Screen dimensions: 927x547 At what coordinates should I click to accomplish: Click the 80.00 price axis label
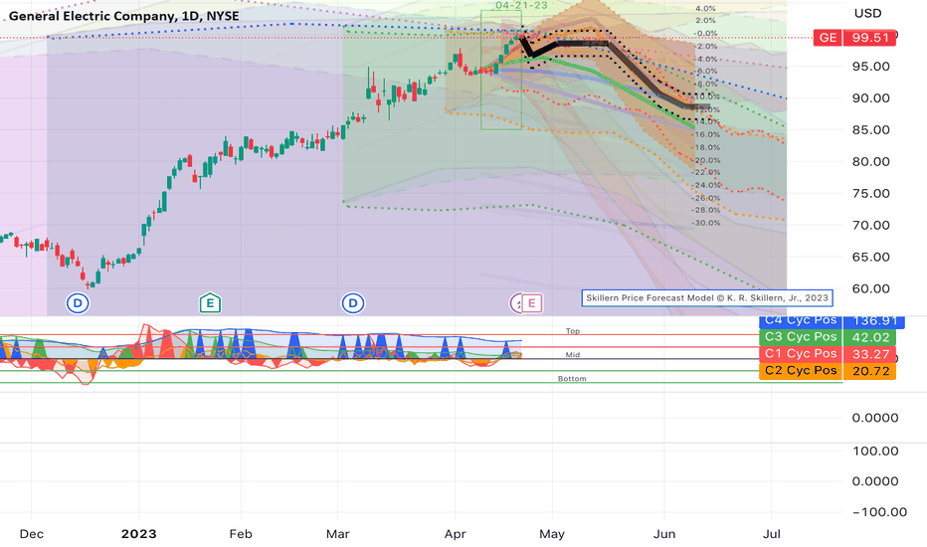click(871, 161)
